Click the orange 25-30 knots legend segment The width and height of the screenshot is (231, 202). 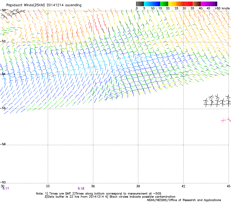pos(180,4)
